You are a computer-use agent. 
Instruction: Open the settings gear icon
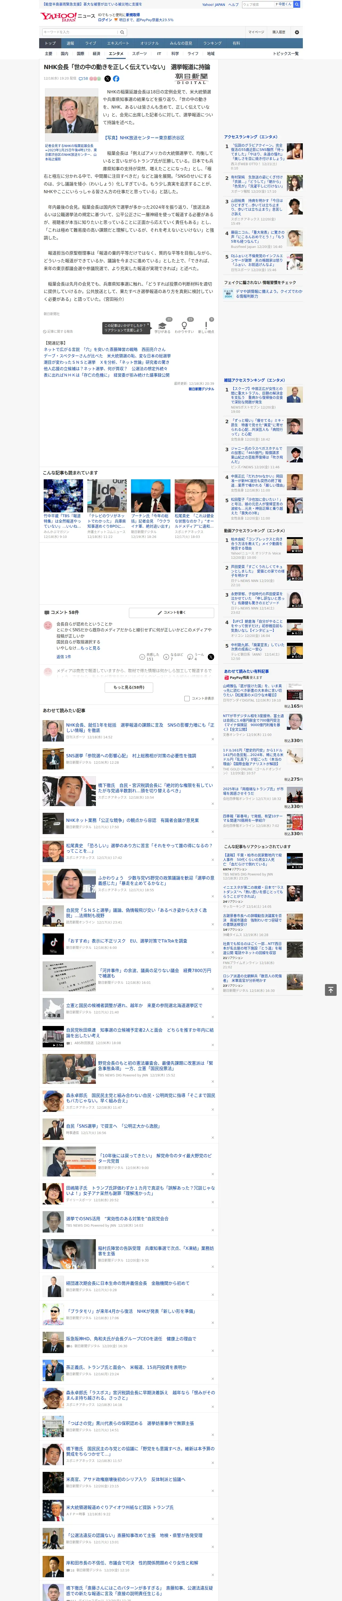click(x=297, y=32)
